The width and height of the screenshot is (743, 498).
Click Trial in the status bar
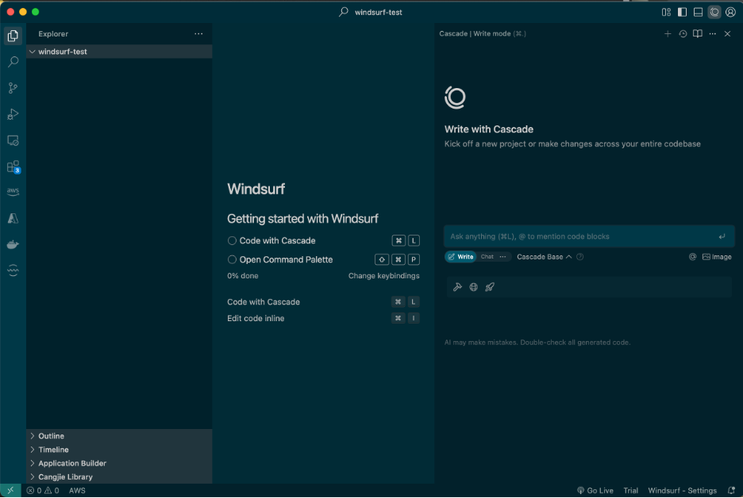click(631, 490)
